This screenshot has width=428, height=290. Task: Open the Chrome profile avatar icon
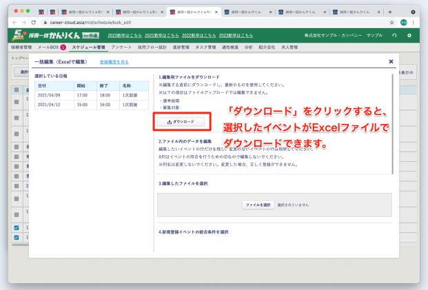pyautogui.click(x=402, y=23)
